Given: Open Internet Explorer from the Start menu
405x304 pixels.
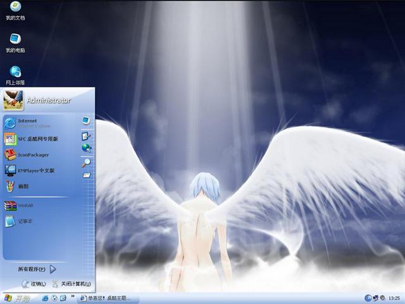Looking at the screenshot, I should click(x=27, y=122).
